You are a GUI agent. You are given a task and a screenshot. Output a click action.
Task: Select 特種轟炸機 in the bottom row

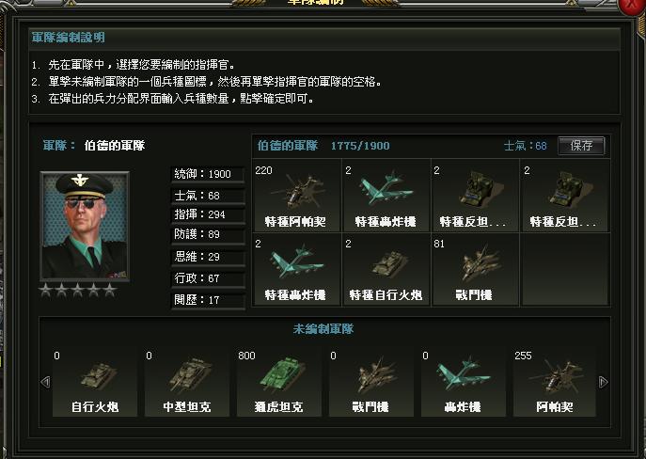(x=296, y=269)
